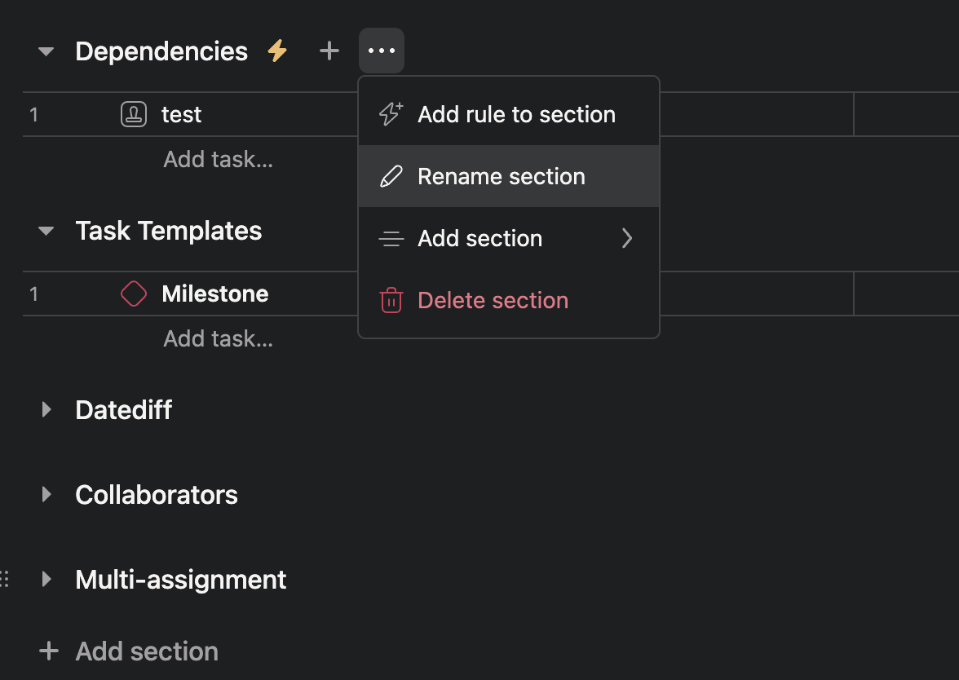Expand the Datediff section
Image resolution: width=959 pixels, height=680 pixels.
point(46,409)
